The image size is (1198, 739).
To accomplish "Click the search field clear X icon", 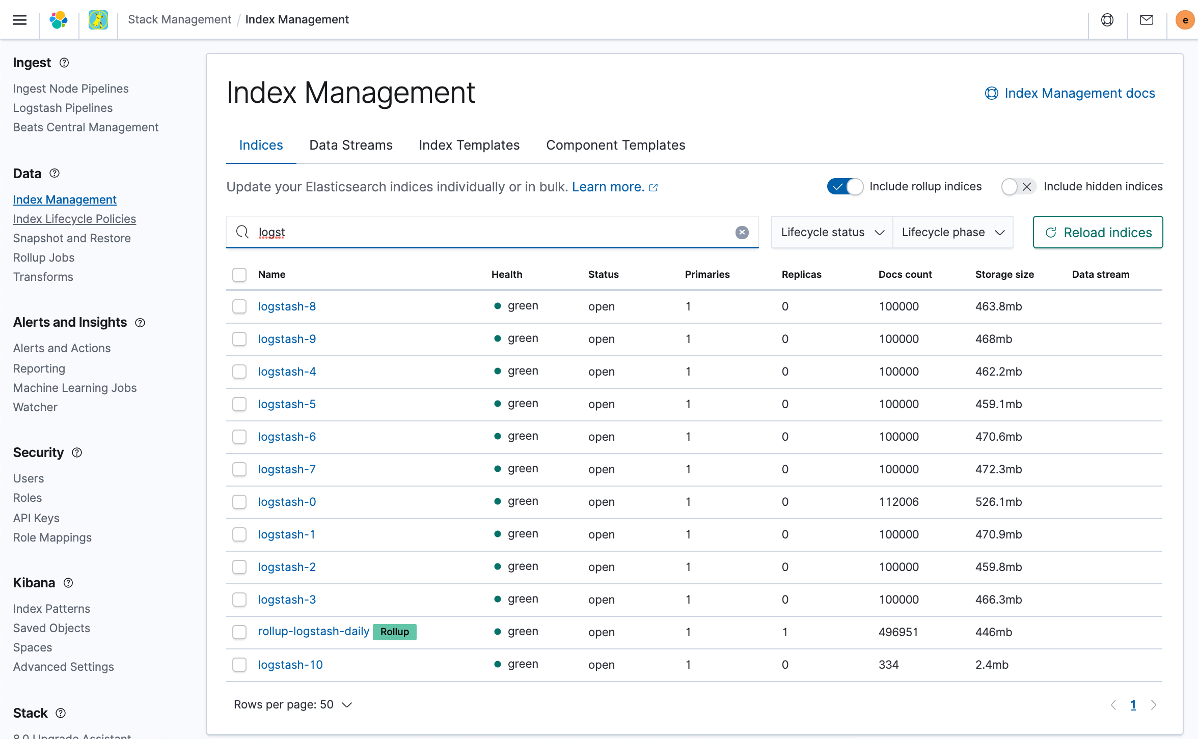I will click(x=742, y=231).
